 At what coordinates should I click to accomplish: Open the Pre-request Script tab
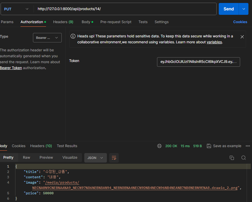pyautogui.click(x=116, y=22)
